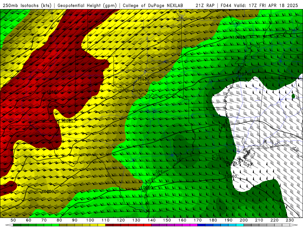
Task: Click the 10680 contour label inside the small outlined box
Action: tap(67, 121)
